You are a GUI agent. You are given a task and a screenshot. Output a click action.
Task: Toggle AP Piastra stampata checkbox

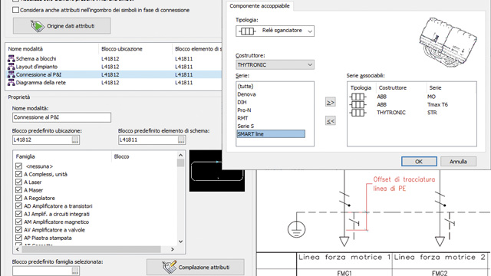click(18, 238)
